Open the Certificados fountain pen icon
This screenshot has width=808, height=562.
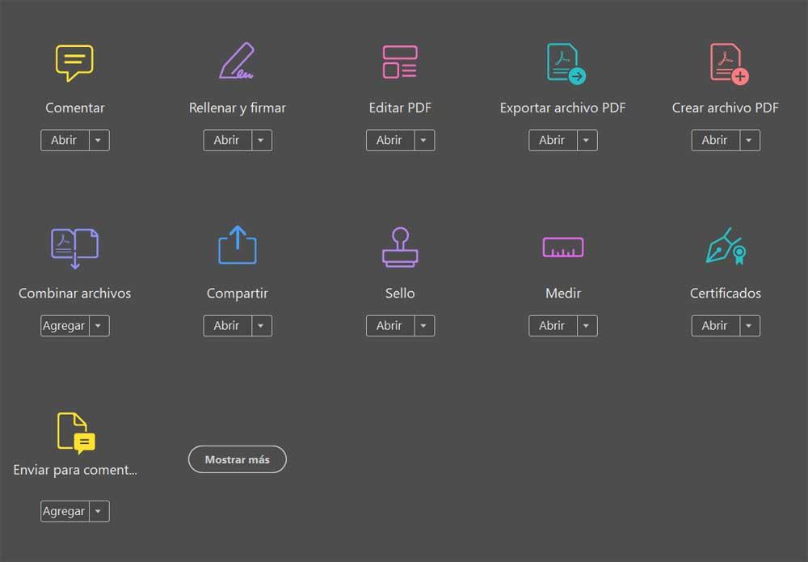click(726, 246)
